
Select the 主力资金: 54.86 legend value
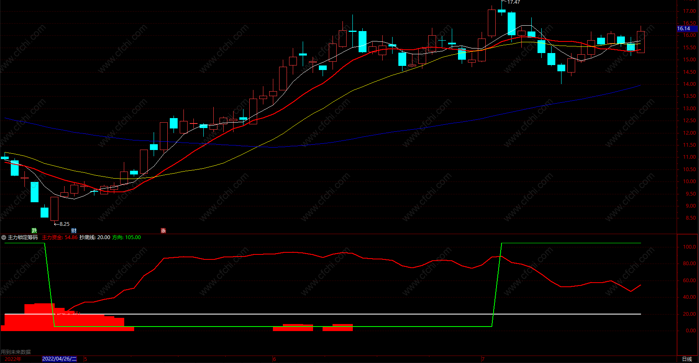coord(60,237)
